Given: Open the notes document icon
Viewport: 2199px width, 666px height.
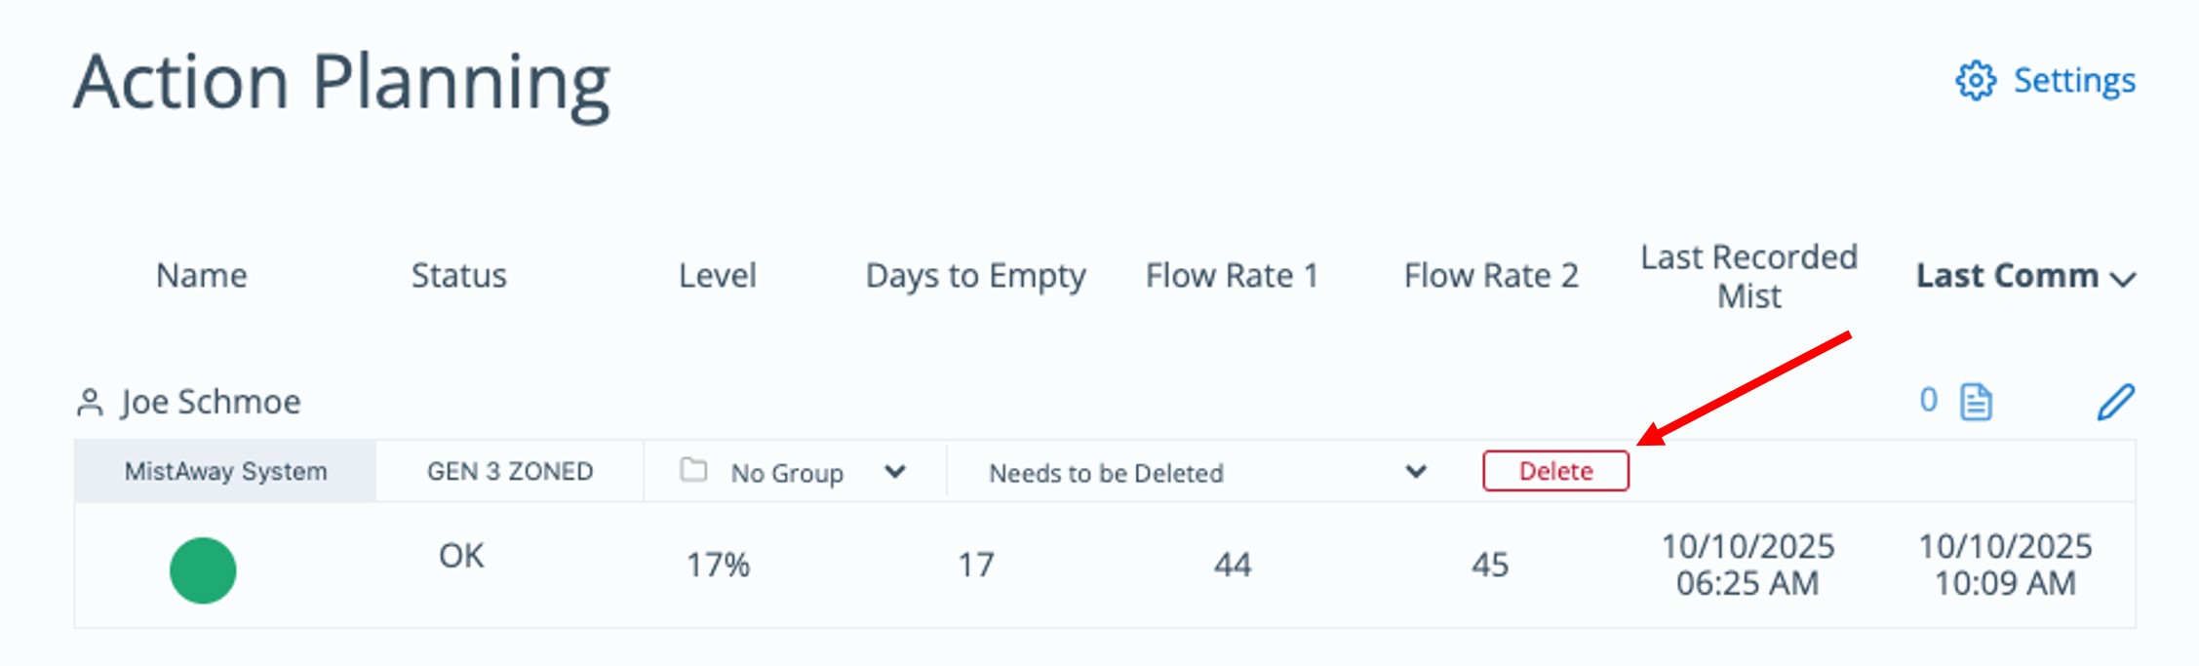Looking at the screenshot, I should [1976, 402].
